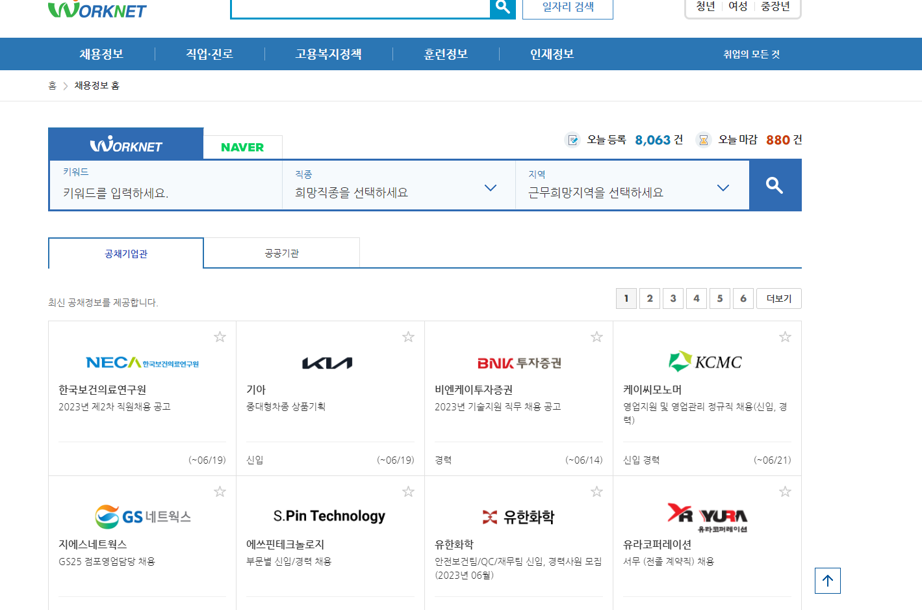The width and height of the screenshot is (922, 610).
Task: Click 케이씨모노머 company name
Action: [x=652, y=390]
